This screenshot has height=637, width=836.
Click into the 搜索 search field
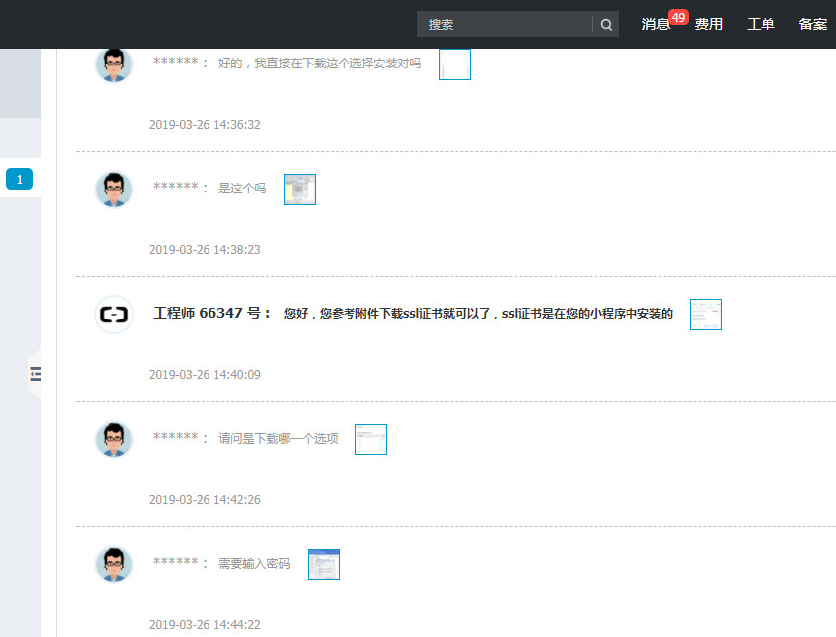tap(504, 24)
